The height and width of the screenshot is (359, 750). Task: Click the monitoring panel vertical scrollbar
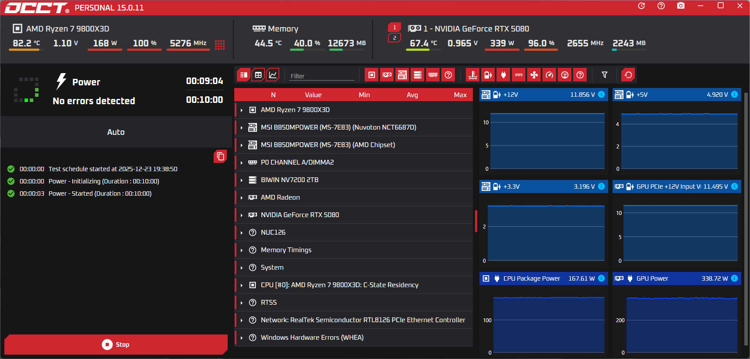click(746, 219)
